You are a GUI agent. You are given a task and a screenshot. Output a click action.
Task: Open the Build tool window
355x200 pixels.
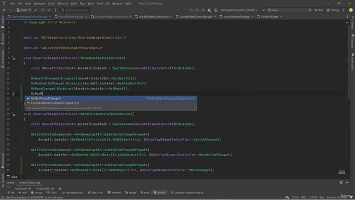[x=145, y=193]
